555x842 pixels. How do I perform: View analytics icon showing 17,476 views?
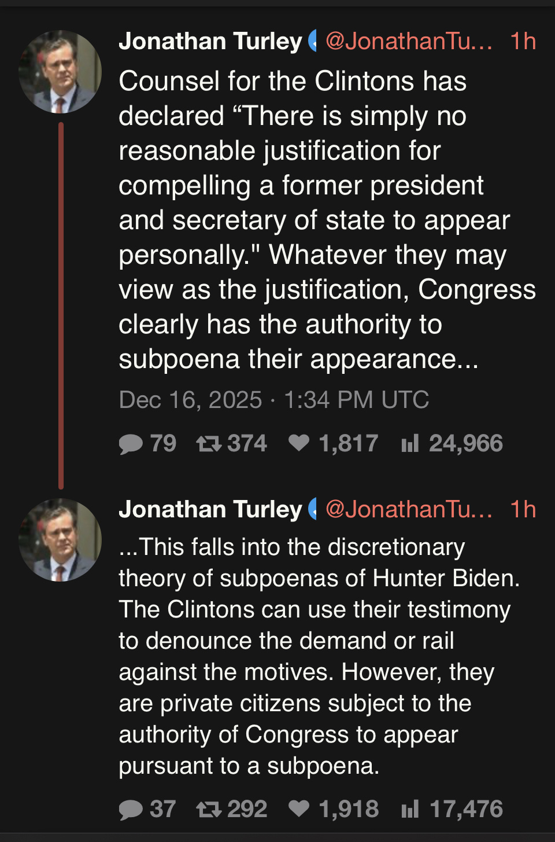click(x=410, y=809)
